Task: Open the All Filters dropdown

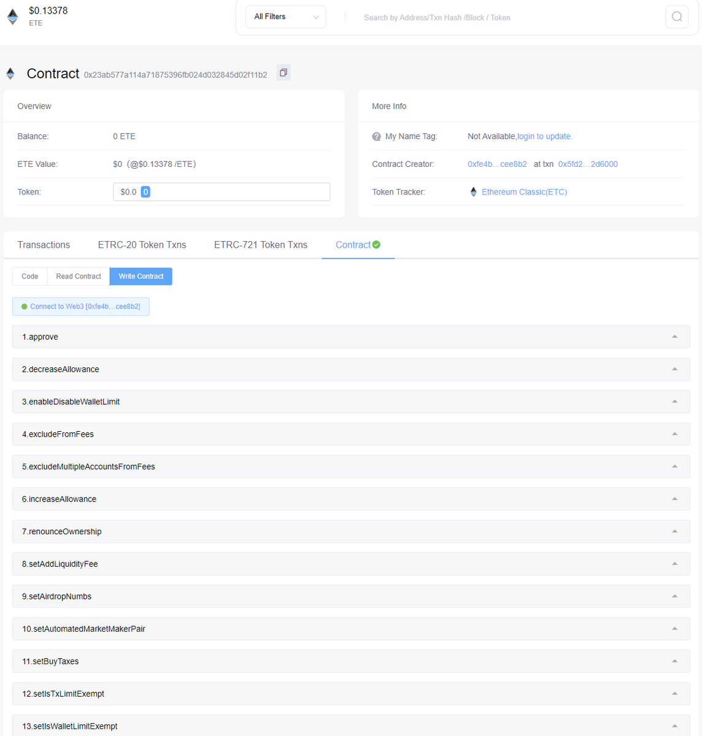Action: click(x=286, y=17)
